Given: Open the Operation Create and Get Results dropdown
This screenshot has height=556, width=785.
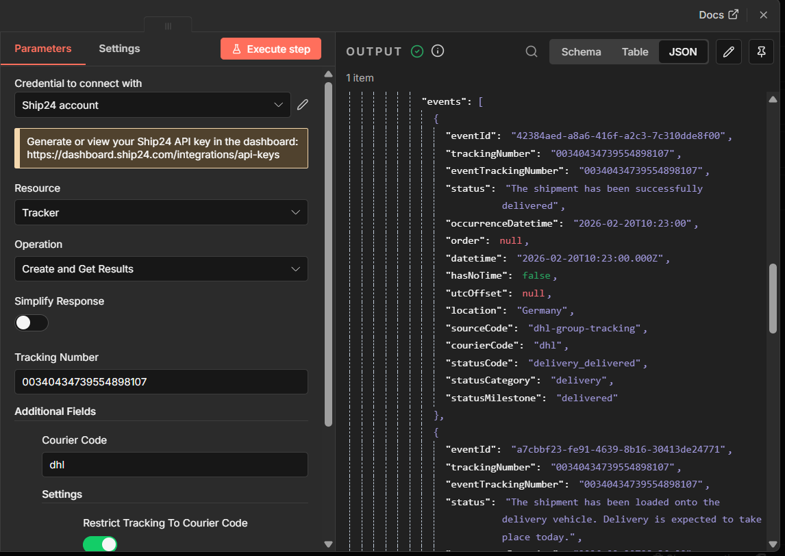Looking at the screenshot, I should click(x=161, y=268).
